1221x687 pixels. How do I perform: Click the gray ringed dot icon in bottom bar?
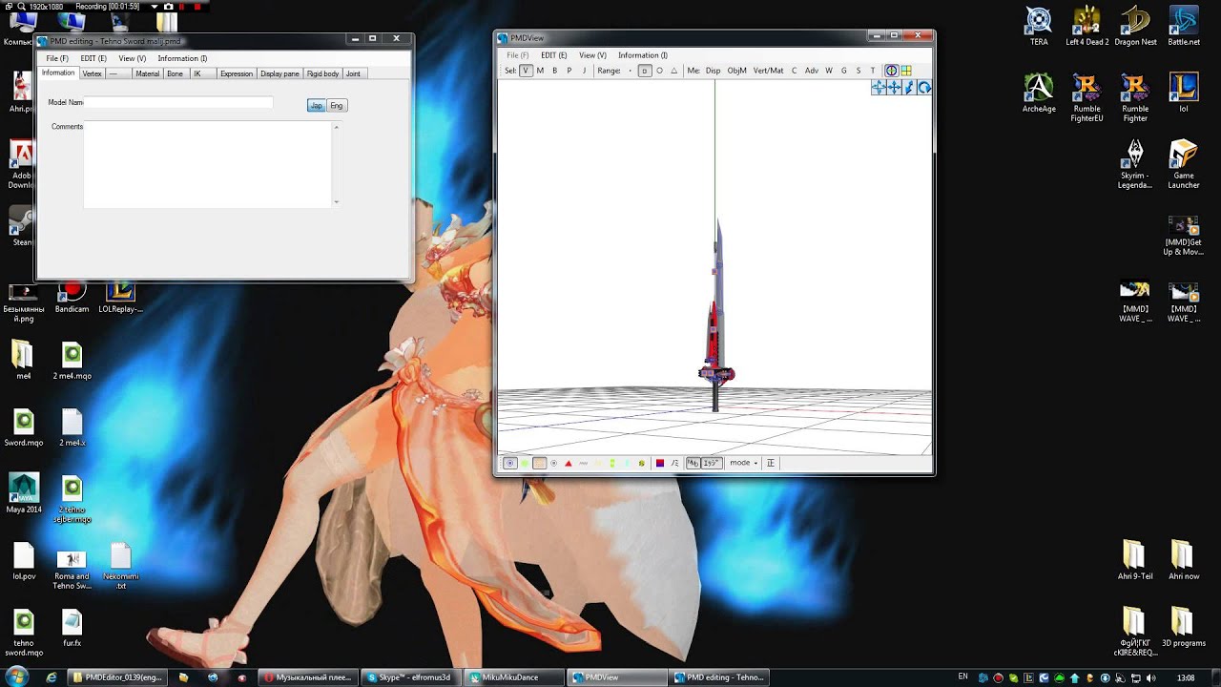coord(554,464)
